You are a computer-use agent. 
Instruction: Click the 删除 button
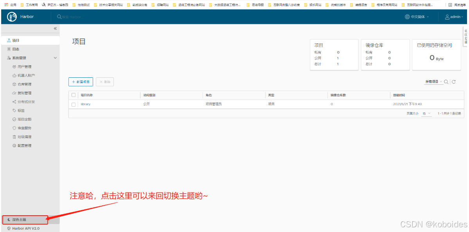[x=105, y=82]
